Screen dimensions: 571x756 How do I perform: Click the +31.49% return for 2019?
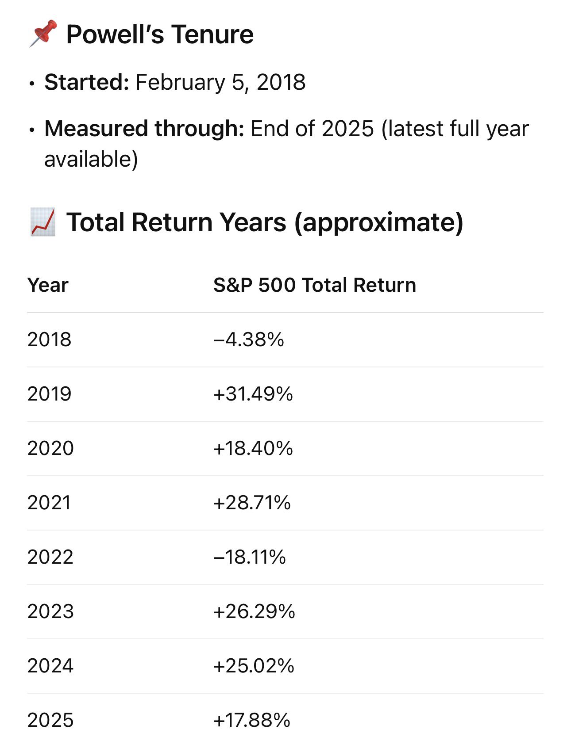tap(253, 394)
